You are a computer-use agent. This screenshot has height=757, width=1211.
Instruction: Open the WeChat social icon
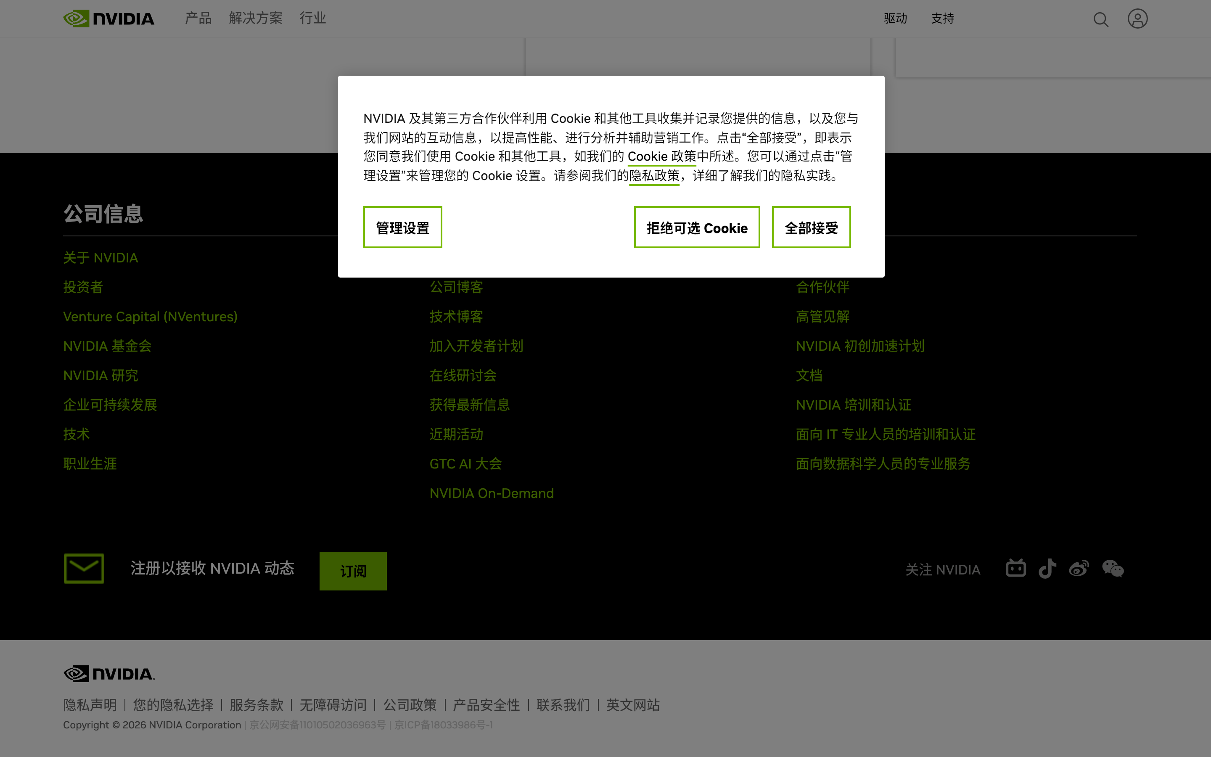pyautogui.click(x=1113, y=569)
